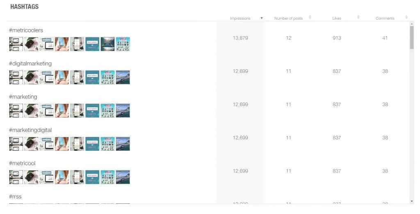Click the HASHTAGS section heading
The height and width of the screenshot is (214, 420).
click(24, 7)
